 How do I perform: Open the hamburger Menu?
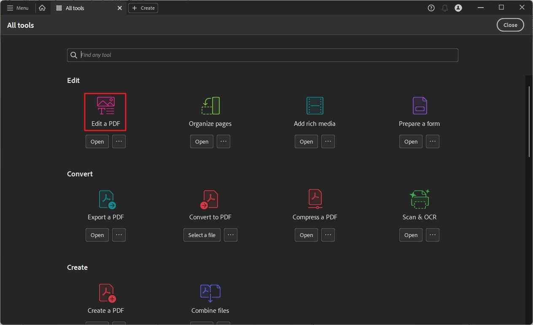(18, 8)
